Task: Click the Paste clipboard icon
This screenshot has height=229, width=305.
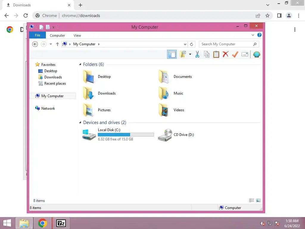Action: tap(216, 54)
